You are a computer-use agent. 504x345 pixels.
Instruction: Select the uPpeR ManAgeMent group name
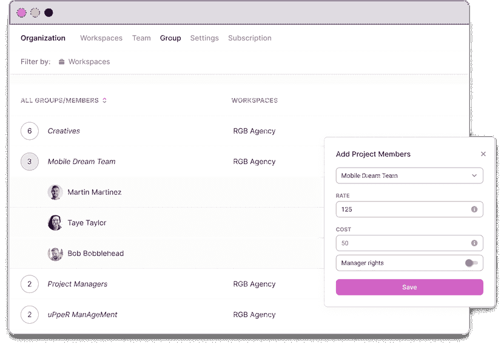click(x=82, y=315)
